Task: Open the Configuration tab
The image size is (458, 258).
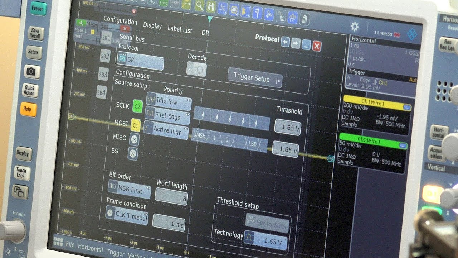Action: pyautogui.click(x=120, y=20)
